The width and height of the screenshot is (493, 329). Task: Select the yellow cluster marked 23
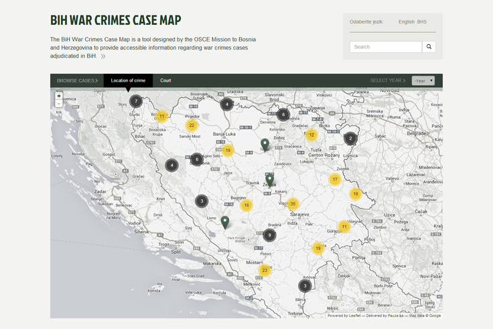tap(265, 271)
